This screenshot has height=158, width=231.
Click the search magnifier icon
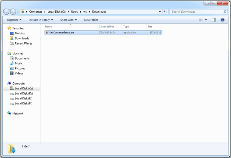click(225, 12)
